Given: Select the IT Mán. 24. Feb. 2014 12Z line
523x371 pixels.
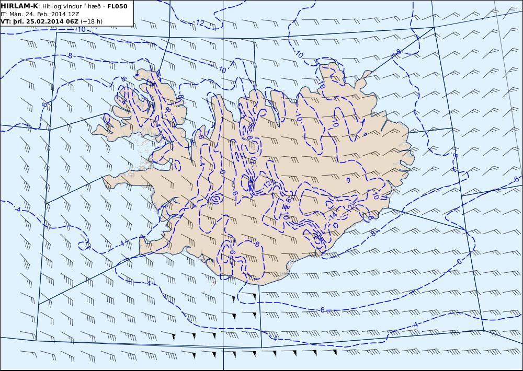Looking at the screenshot, I should 40,14.
